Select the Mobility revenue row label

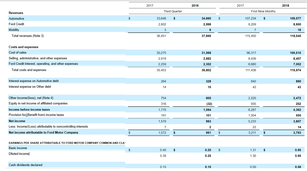(14, 30)
